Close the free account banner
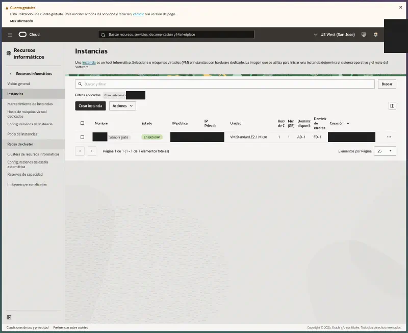This screenshot has width=408, height=333. point(401,7)
